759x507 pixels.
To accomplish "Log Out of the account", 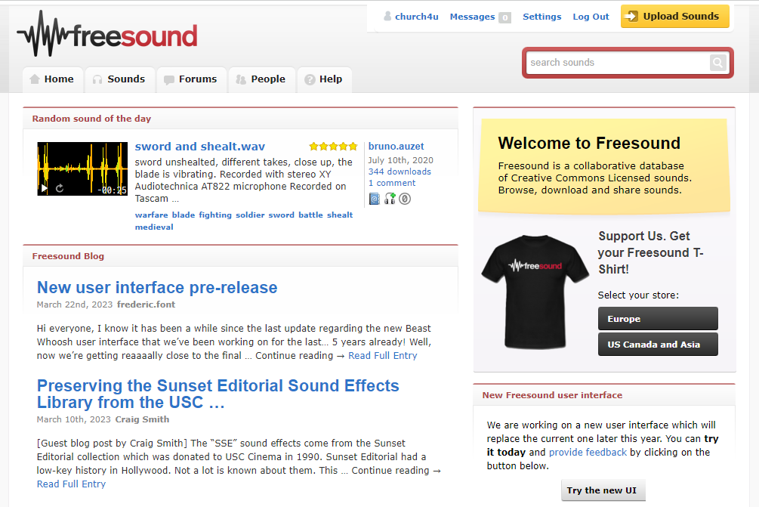I will click(x=591, y=17).
